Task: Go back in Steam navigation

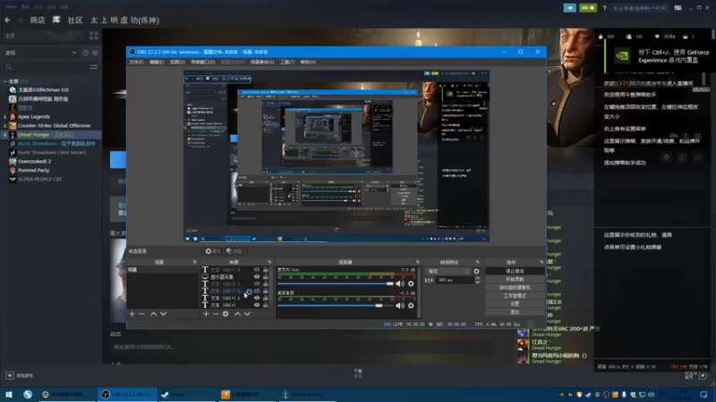Action: pos(7,20)
